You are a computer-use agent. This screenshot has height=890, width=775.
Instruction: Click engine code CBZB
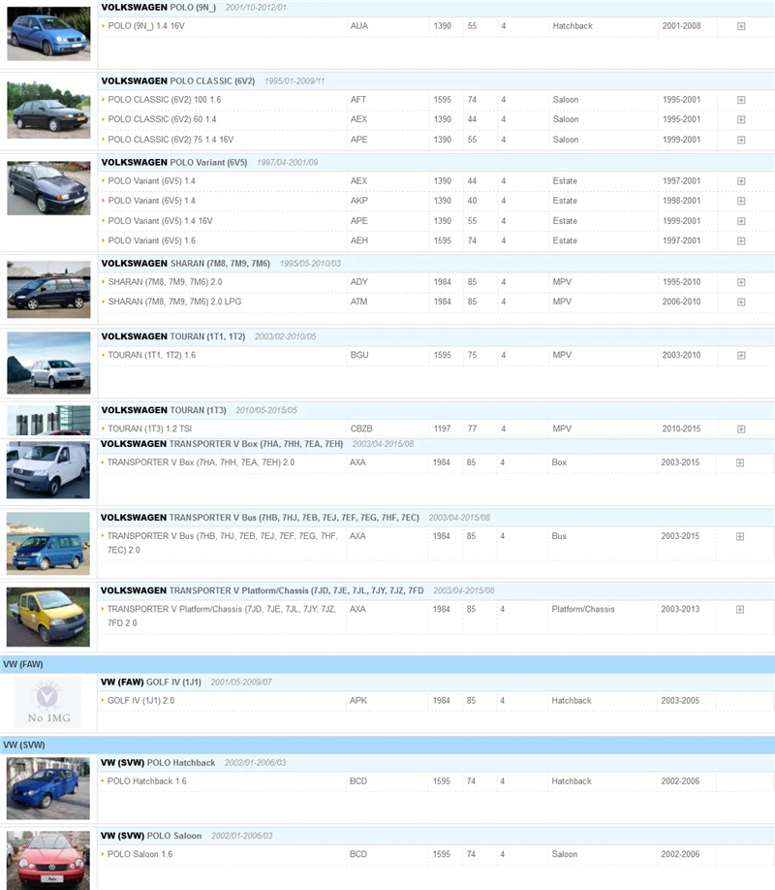(361, 429)
